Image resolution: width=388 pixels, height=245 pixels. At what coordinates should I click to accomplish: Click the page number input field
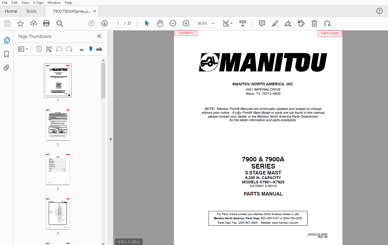point(118,23)
